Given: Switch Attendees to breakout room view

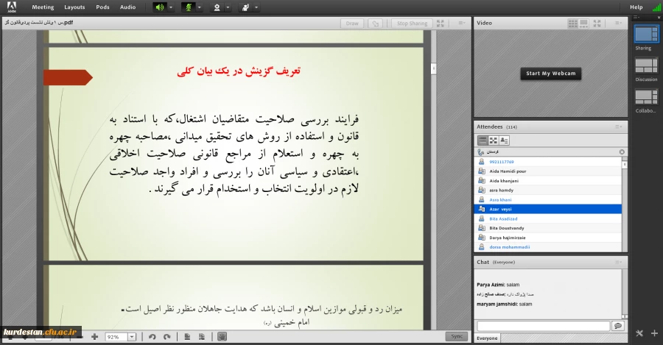Looking at the screenshot, I should [494, 140].
